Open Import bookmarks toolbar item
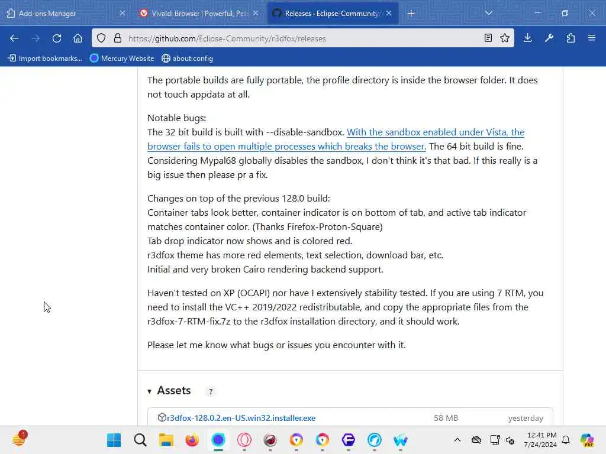Viewport: 606px width, 454px height. pos(45,59)
